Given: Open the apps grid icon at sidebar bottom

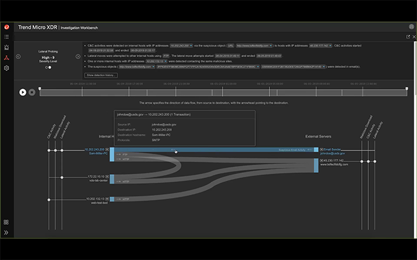Looking at the screenshot, I should tap(6, 222).
